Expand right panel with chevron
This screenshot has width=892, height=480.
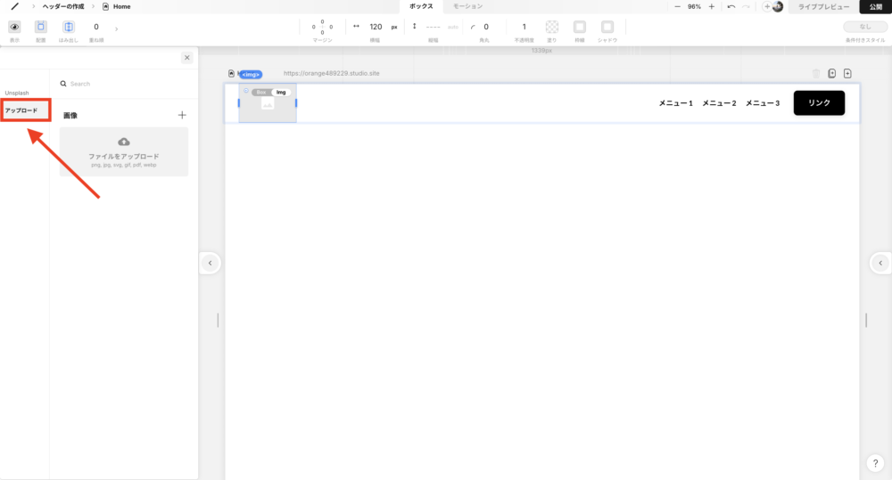tap(880, 263)
